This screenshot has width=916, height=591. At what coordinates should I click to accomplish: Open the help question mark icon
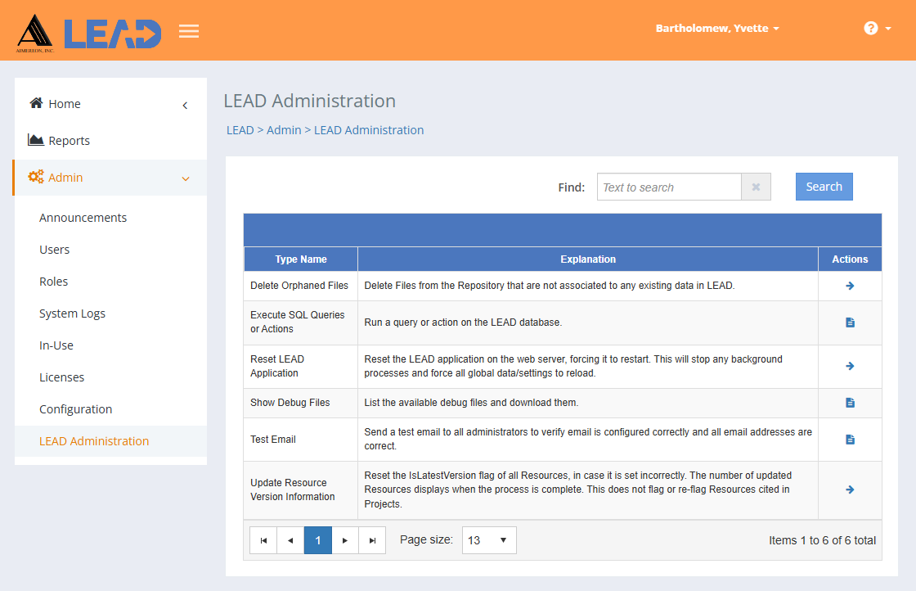(870, 28)
